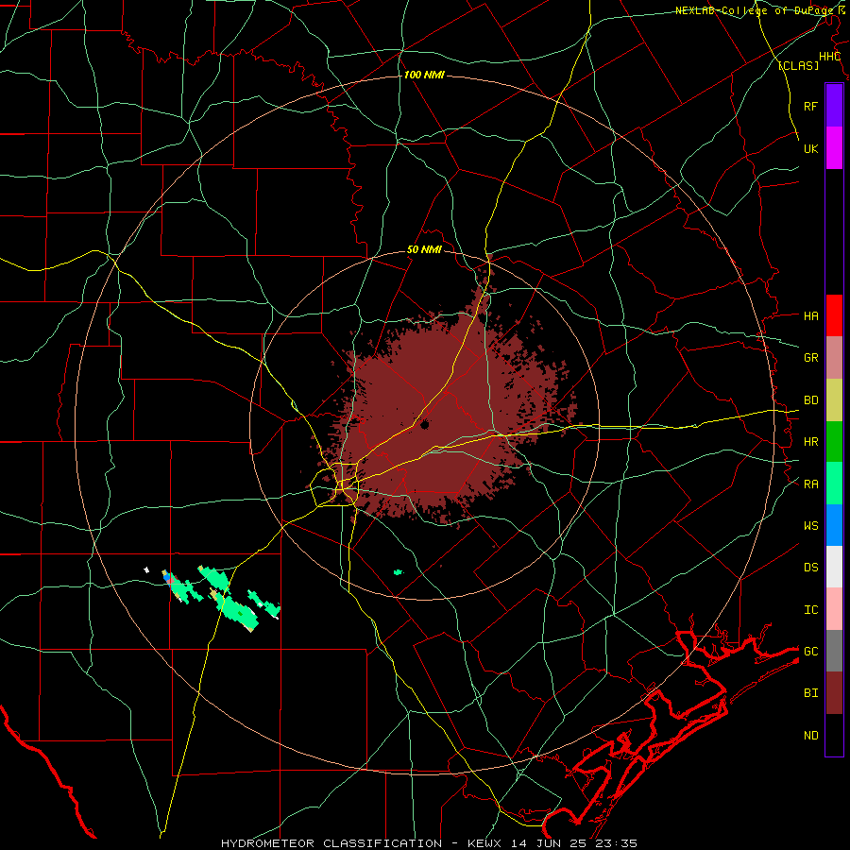Click the DS white legend swatch
This screenshot has height=850, width=850.
tap(834, 567)
